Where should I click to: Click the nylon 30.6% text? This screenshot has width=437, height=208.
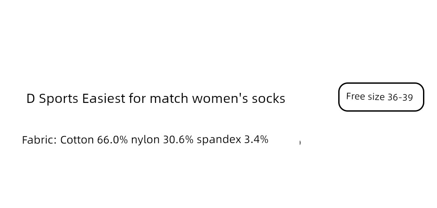click(x=162, y=140)
